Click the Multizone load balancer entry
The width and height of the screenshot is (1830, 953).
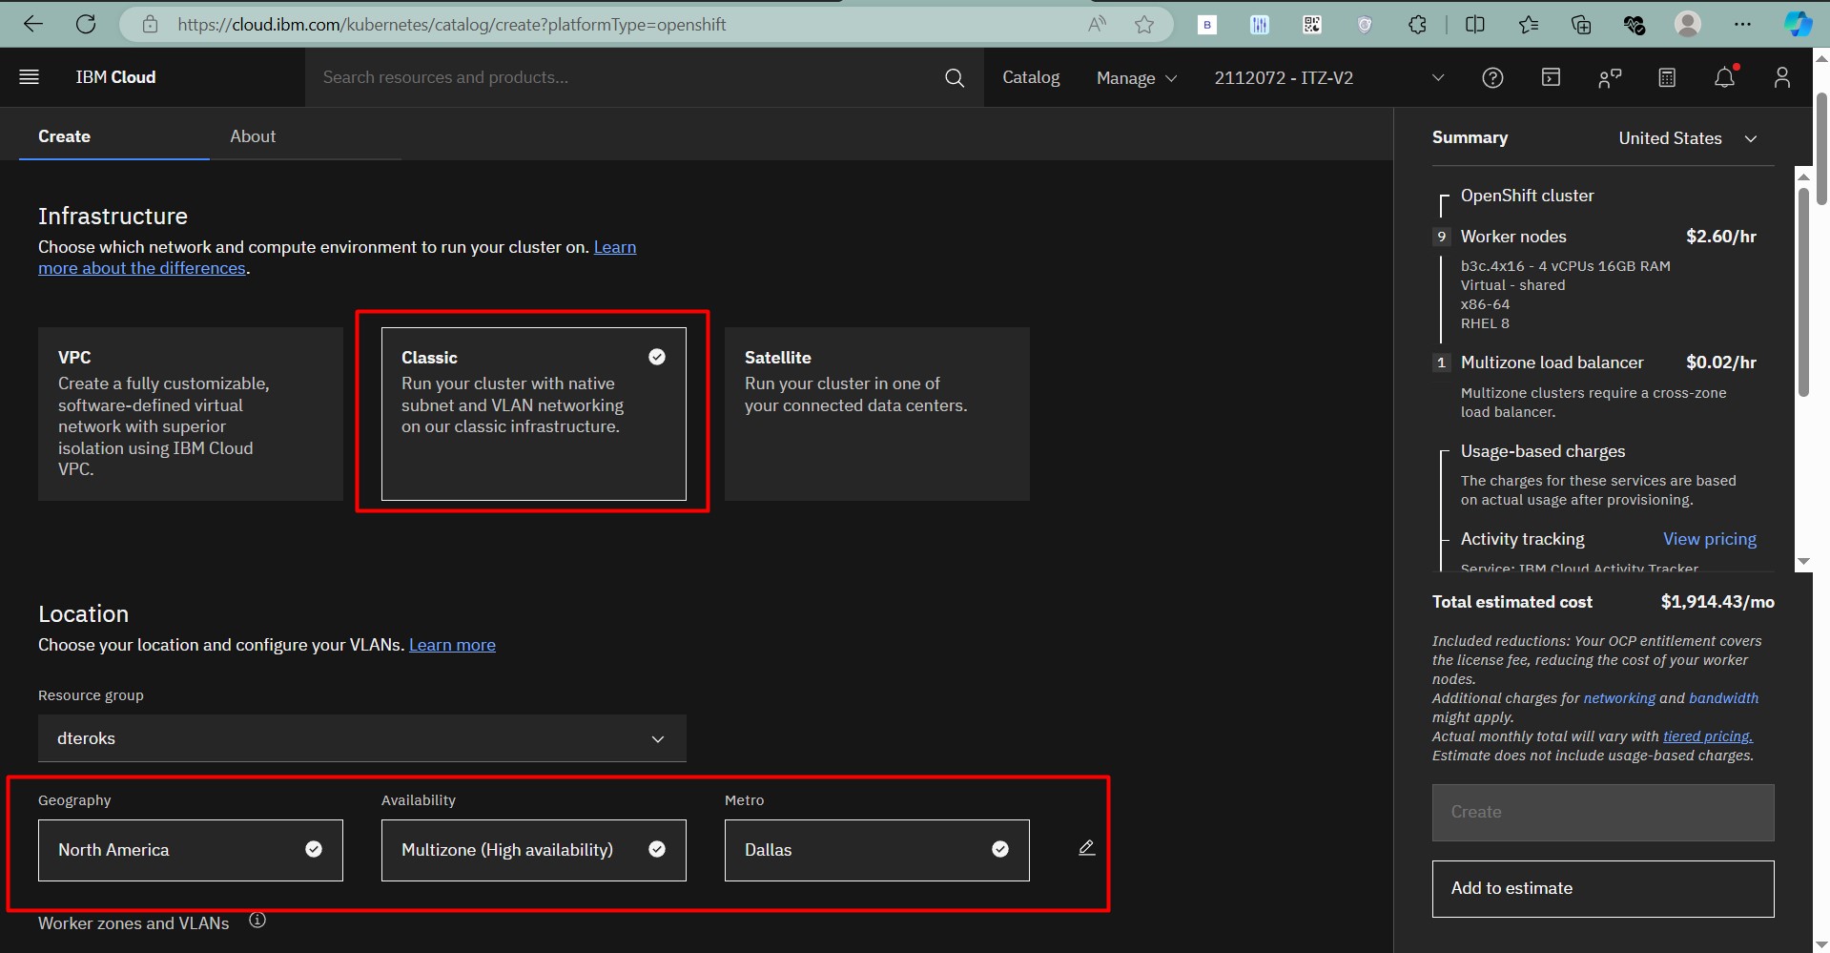tap(1552, 363)
